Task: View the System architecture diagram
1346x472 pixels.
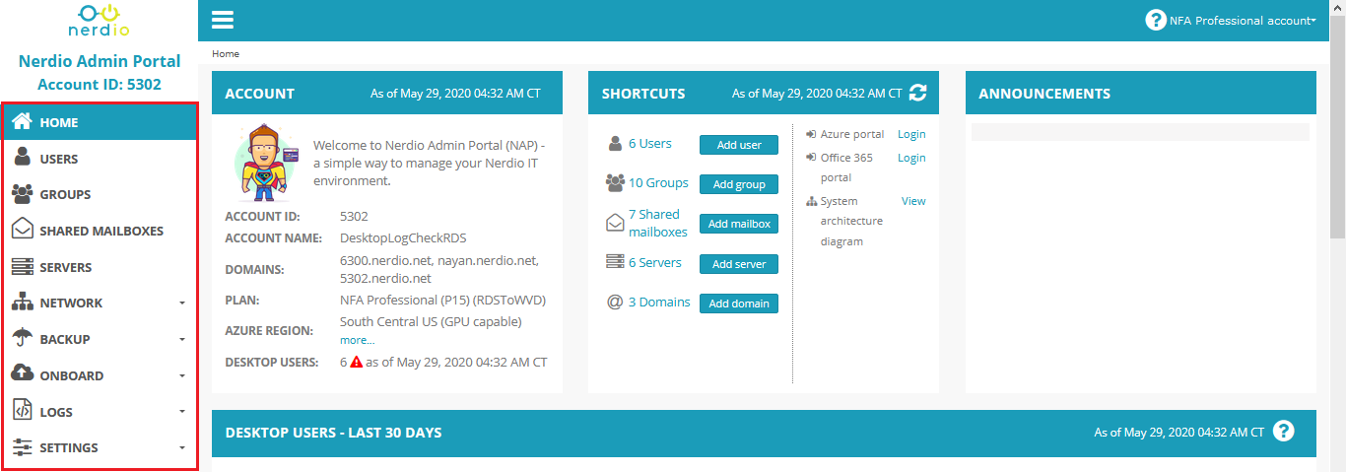Action: click(913, 201)
